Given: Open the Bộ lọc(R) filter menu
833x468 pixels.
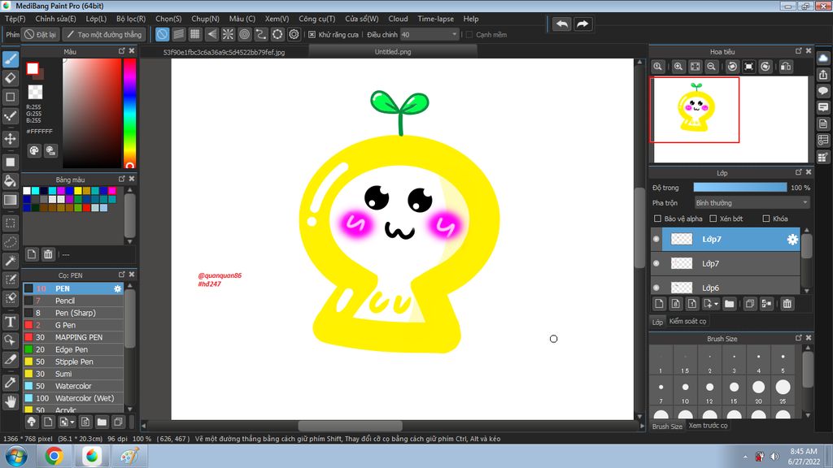Looking at the screenshot, I should [x=131, y=19].
